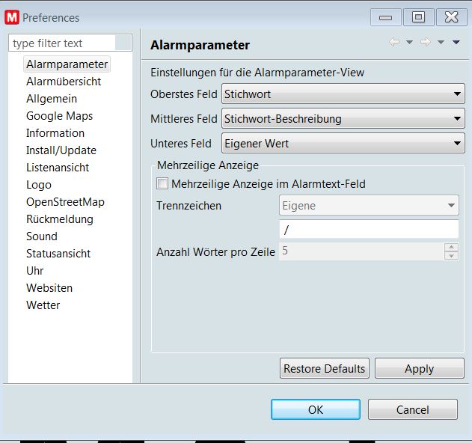Maximize the Preferences window
Viewport: 472px width, 443px height.
(418, 16)
